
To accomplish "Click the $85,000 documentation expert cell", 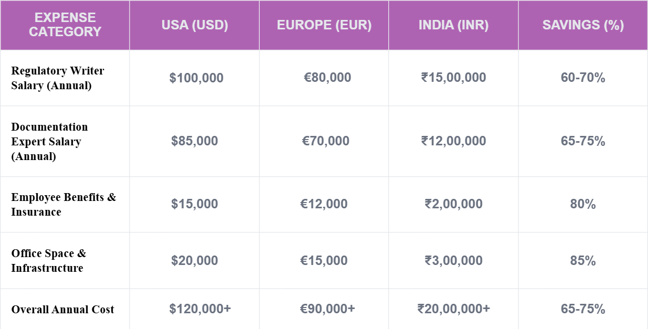I will (195, 142).
